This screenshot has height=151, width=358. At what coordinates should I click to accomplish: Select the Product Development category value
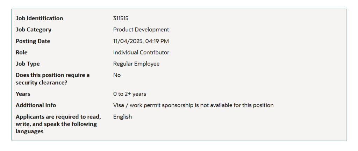tap(141, 30)
